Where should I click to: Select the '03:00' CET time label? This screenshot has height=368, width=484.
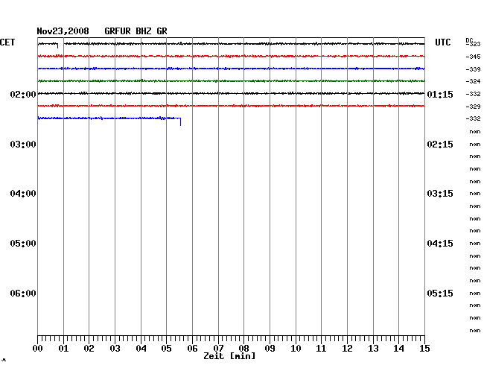(x=23, y=145)
